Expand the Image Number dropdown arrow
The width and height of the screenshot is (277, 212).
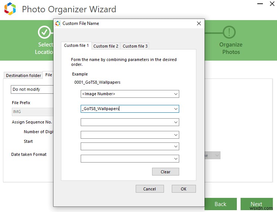[175, 94]
